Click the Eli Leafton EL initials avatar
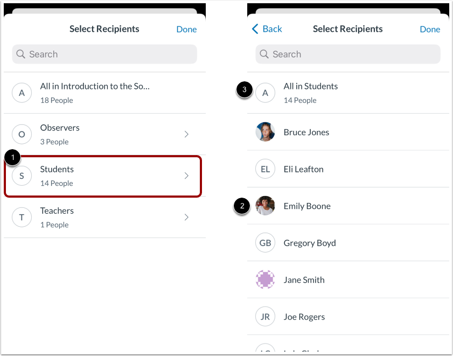The width and height of the screenshot is (453, 356). 265,169
